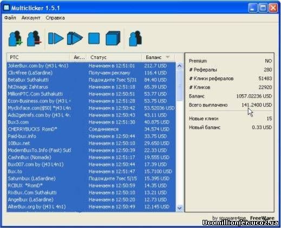Click the Соединяемся status cell
281x228 pixels.
pyautogui.click(x=103, y=129)
